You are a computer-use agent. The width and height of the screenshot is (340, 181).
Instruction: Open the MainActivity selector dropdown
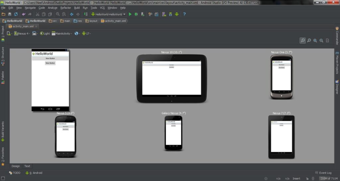coord(61,33)
